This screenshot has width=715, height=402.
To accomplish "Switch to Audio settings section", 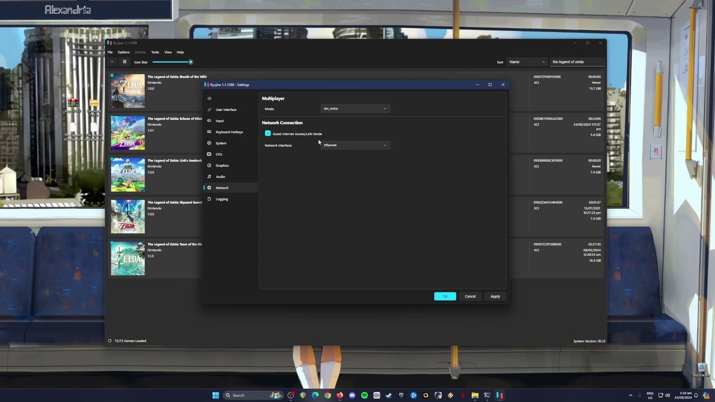I will (230, 176).
